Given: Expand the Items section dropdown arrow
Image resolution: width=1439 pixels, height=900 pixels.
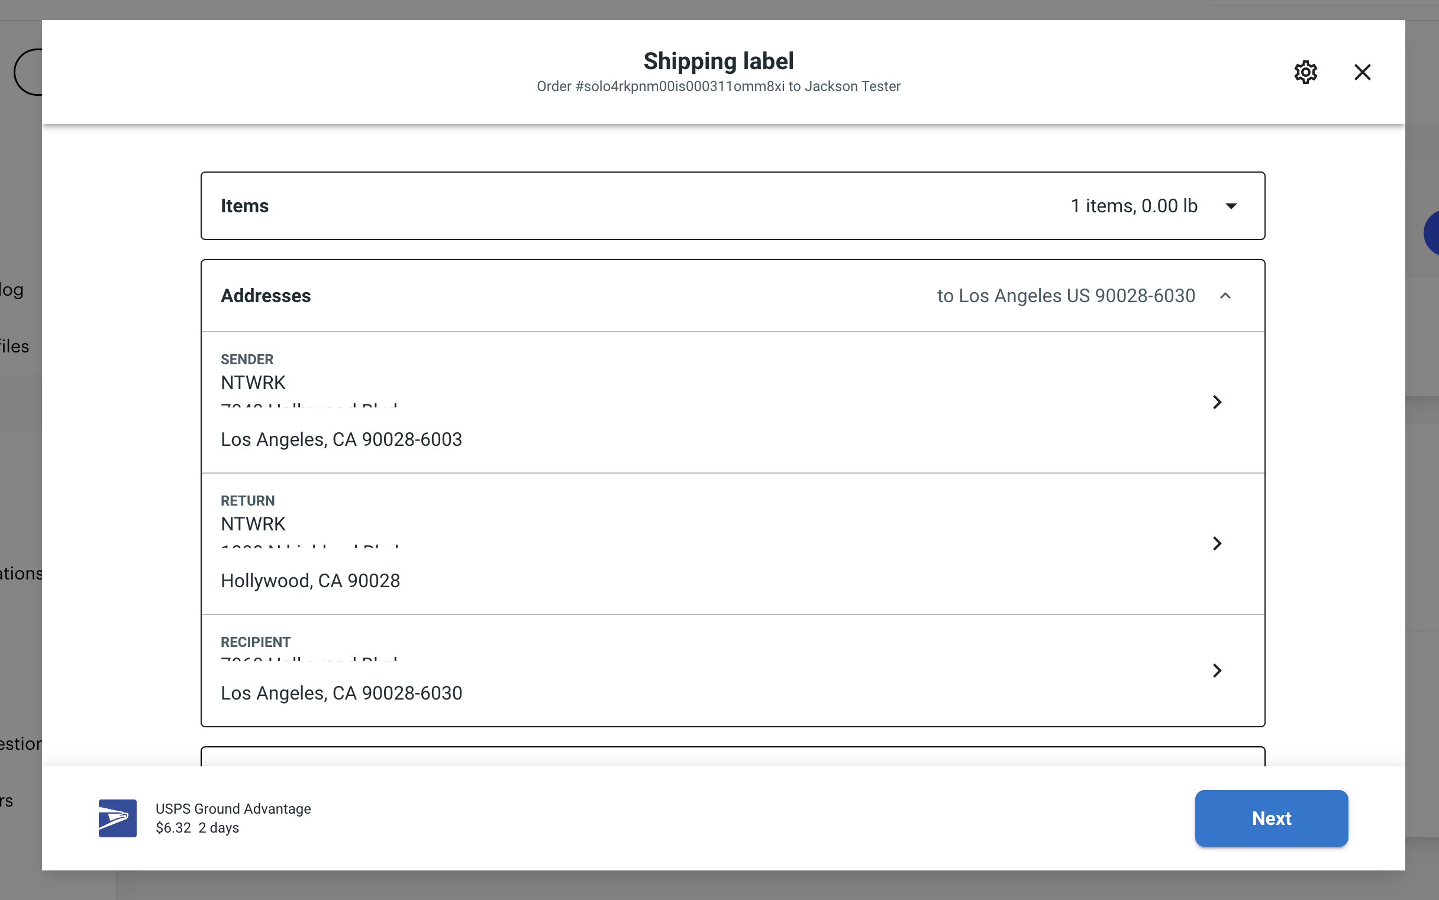Looking at the screenshot, I should pyautogui.click(x=1231, y=206).
